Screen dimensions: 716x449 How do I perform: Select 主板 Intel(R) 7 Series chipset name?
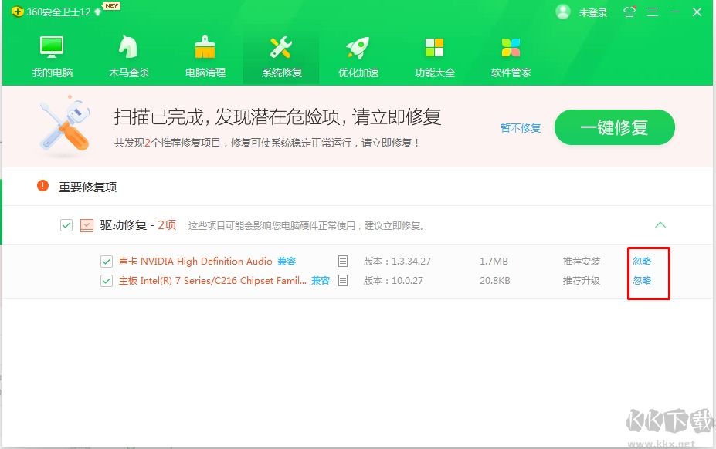pyautogui.click(x=212, y=281)
